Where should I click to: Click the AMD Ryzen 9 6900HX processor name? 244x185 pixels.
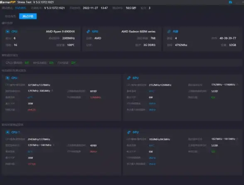(x=61, y=31)
